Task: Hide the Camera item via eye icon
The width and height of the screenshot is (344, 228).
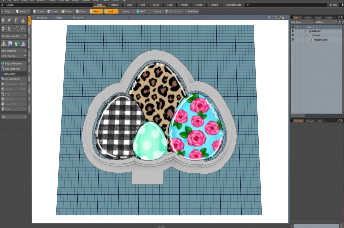Action: click(293, 35)
